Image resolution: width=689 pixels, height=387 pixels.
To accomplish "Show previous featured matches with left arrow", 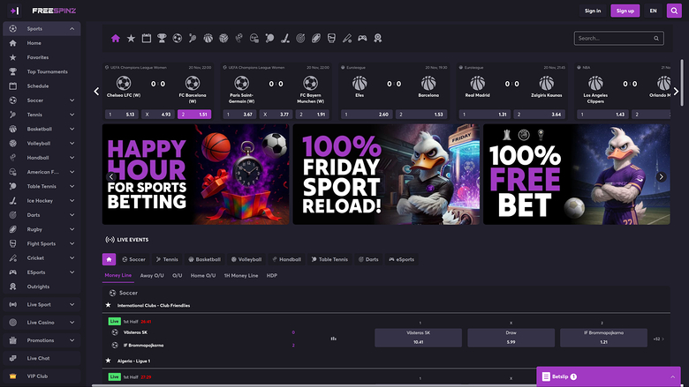I will (x=96, y=91).
